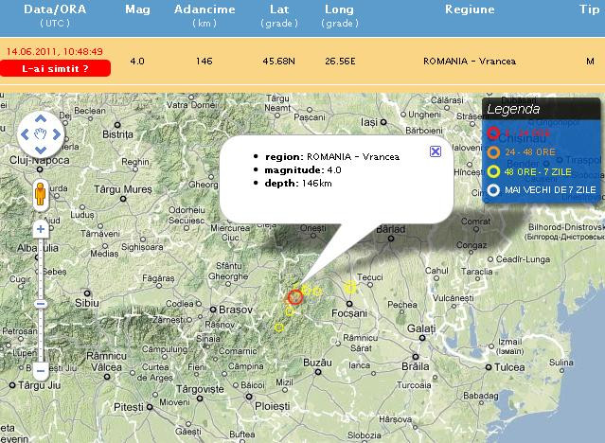Image resolution: width=605 pixels, height=443 pixels.
Task: Click the 'depth: 146km' popup line
Action: pyautogui.click(x=298, y=183)
